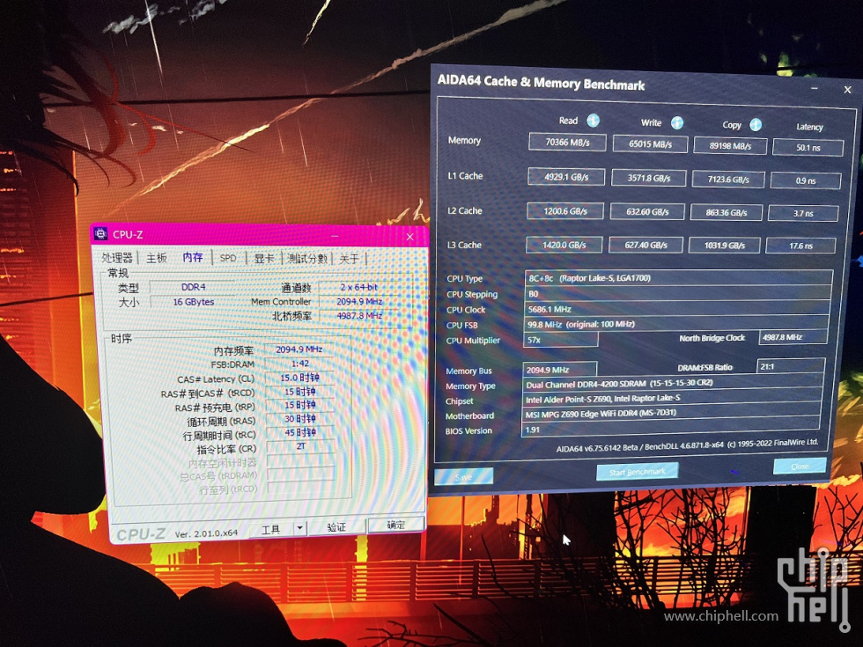
Task: Click the L2 Cache Copy value 863.36 GB/s
Action: point(727,212)
